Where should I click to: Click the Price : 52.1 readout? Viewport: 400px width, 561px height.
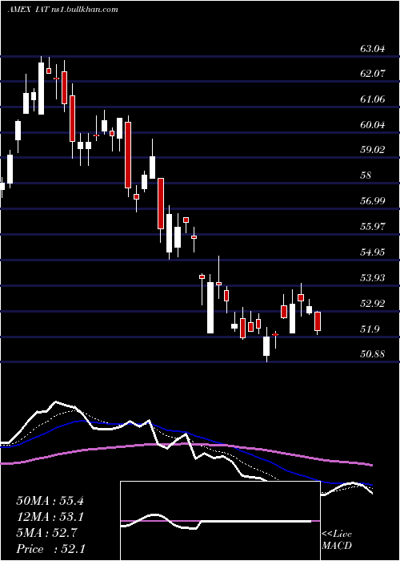coord(50,549)
